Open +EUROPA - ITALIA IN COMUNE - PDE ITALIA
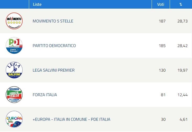The image size is (192, 132). pyautogui.click(x=71, y=119)
